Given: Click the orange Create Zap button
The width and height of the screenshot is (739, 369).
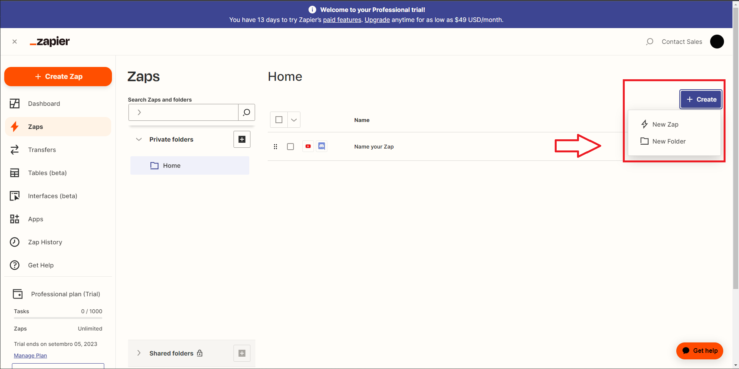Looking at the screenshot, I should pos(58,76).
